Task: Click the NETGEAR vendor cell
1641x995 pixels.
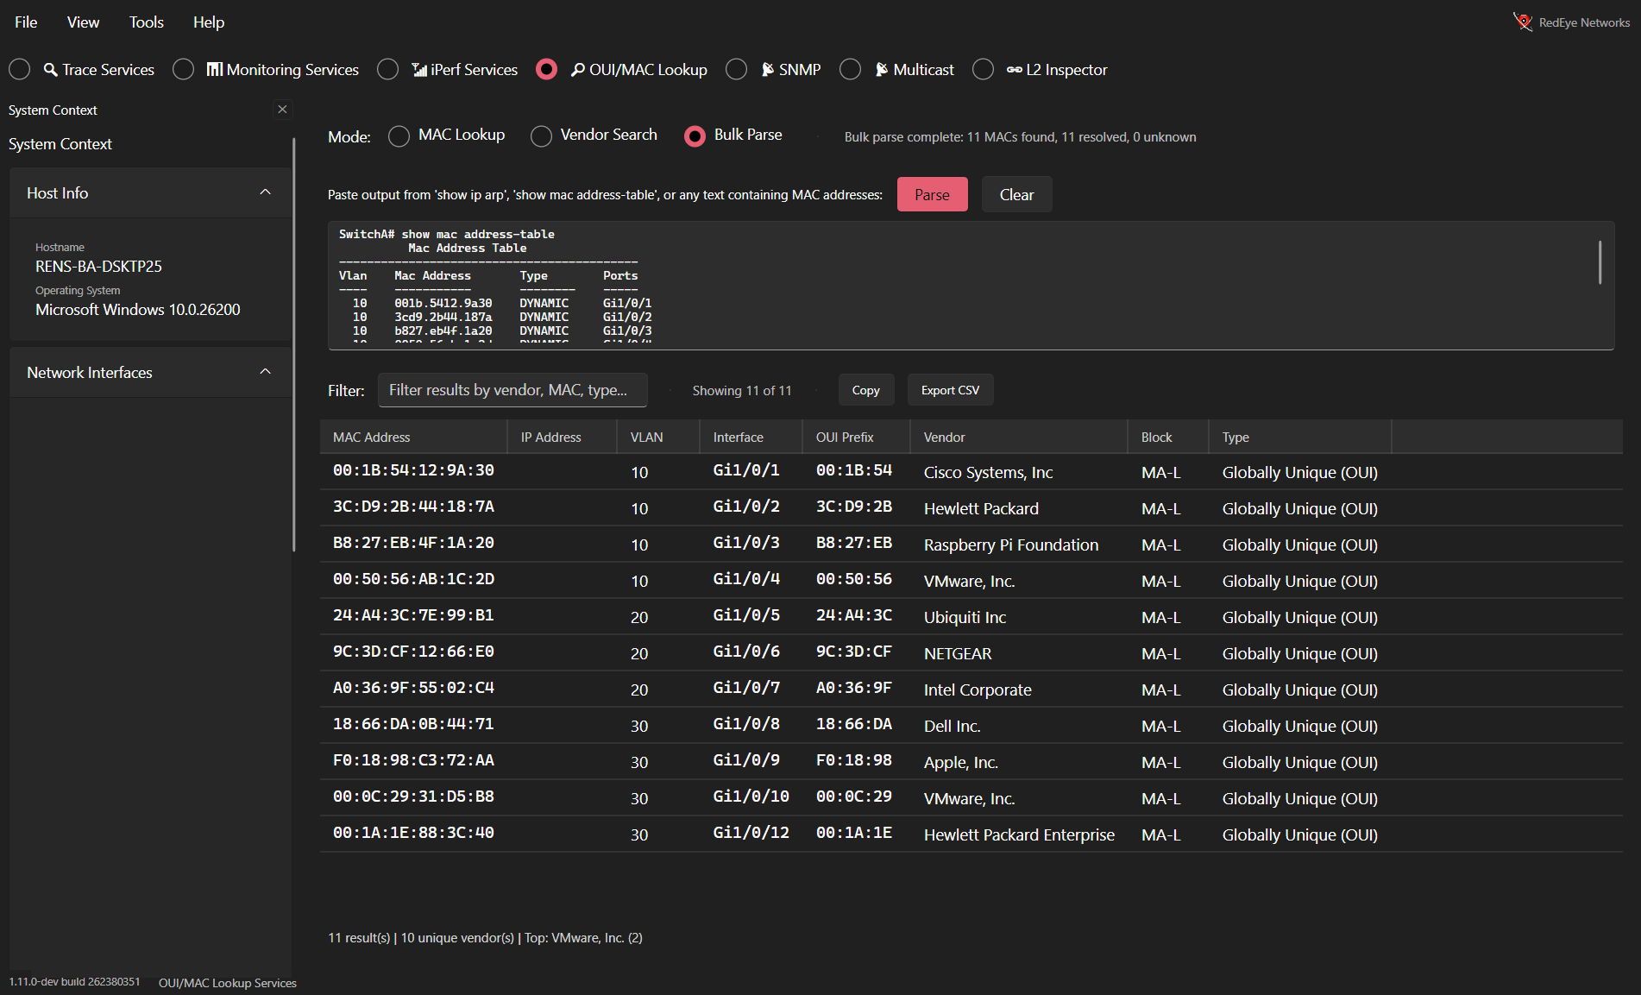Action: 958,653
